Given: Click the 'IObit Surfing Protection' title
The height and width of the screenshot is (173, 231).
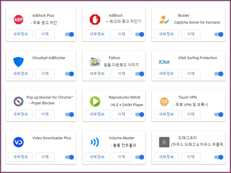Looking at the screenshot, I should [x=198, y=58].
